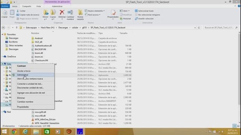Click the Mover a ribbon icon
The height and width of the screenshot is (135, 241).
(x=46, y=15)
